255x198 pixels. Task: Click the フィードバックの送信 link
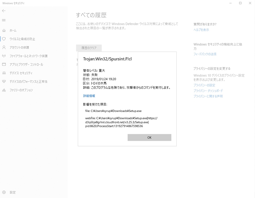[x=205, y=54]
